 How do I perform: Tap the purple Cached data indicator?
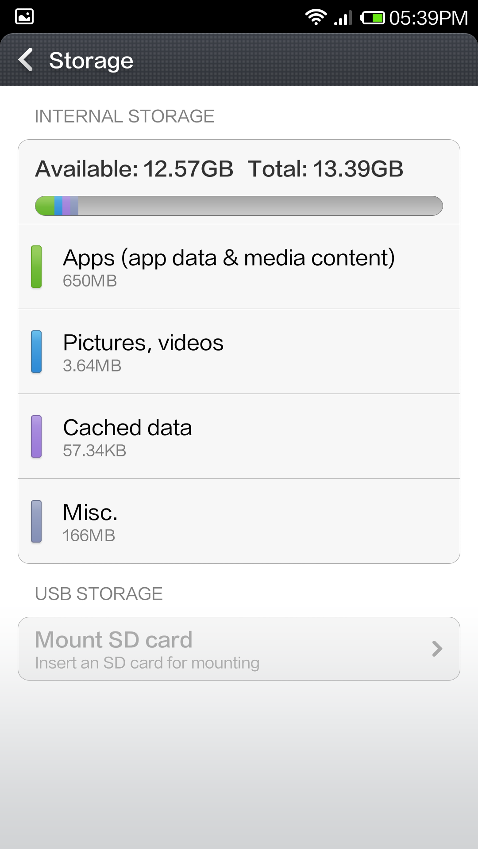(x=36, y=436)
